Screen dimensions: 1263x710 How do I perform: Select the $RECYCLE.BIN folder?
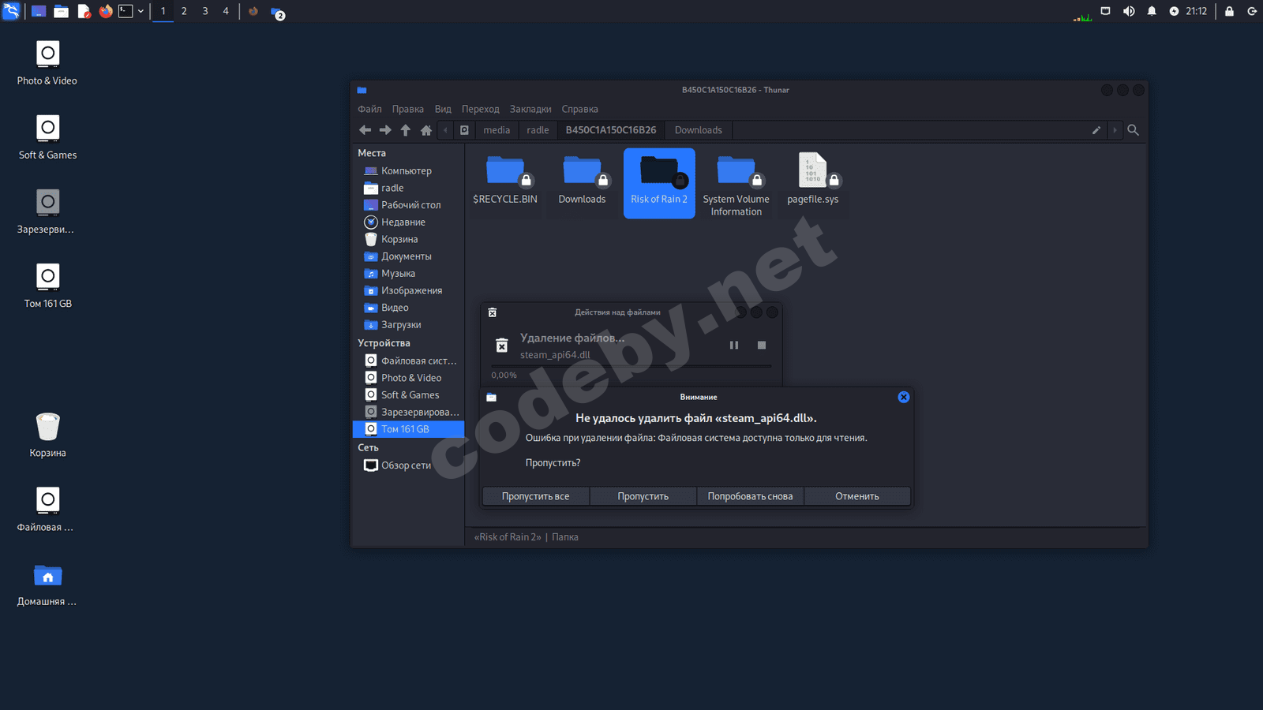(x=505, y=180)
